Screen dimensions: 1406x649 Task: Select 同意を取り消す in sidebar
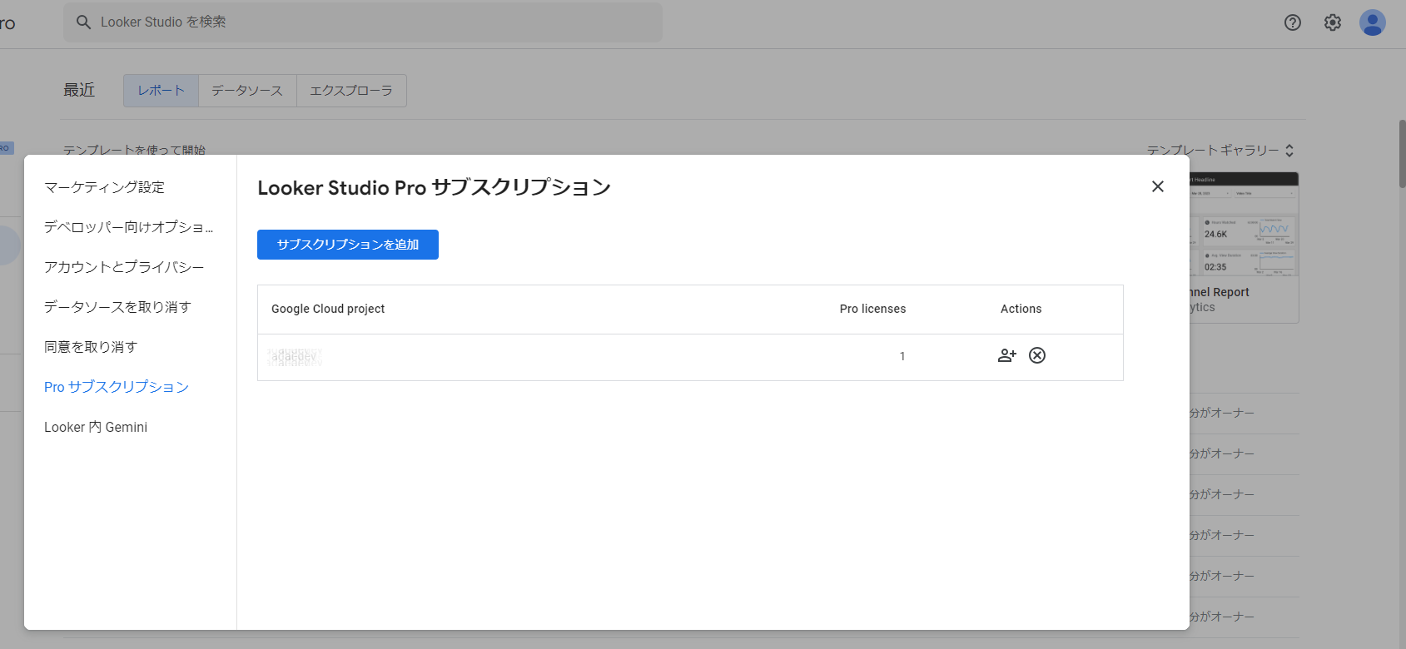[91, 347]
